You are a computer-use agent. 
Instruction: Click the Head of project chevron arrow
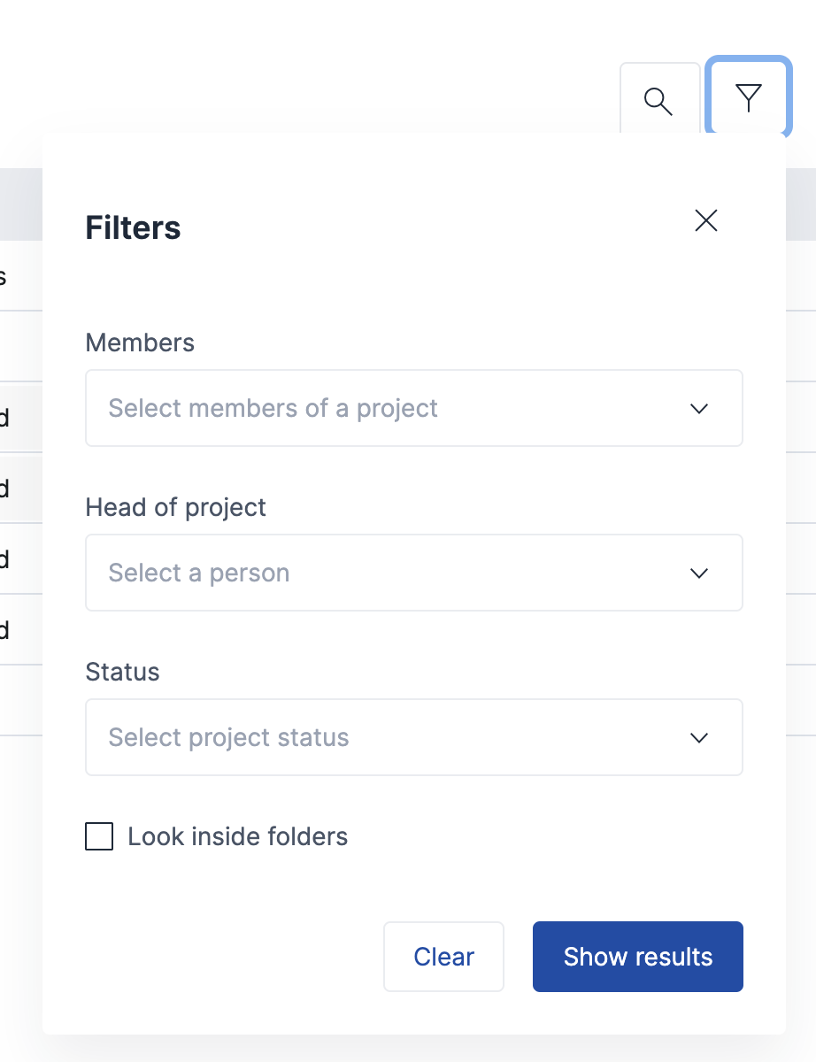(699, 573)
